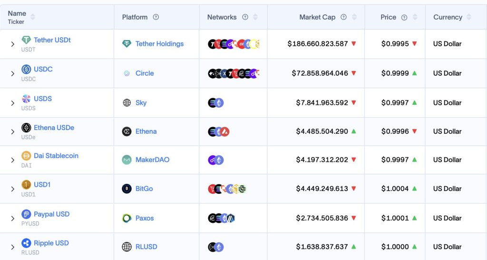The width and height of the screenshot is (487, 260).
Task: Click the Networks column help icon
Action: 245,17
